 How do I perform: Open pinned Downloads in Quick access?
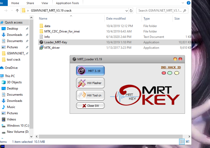15,35
